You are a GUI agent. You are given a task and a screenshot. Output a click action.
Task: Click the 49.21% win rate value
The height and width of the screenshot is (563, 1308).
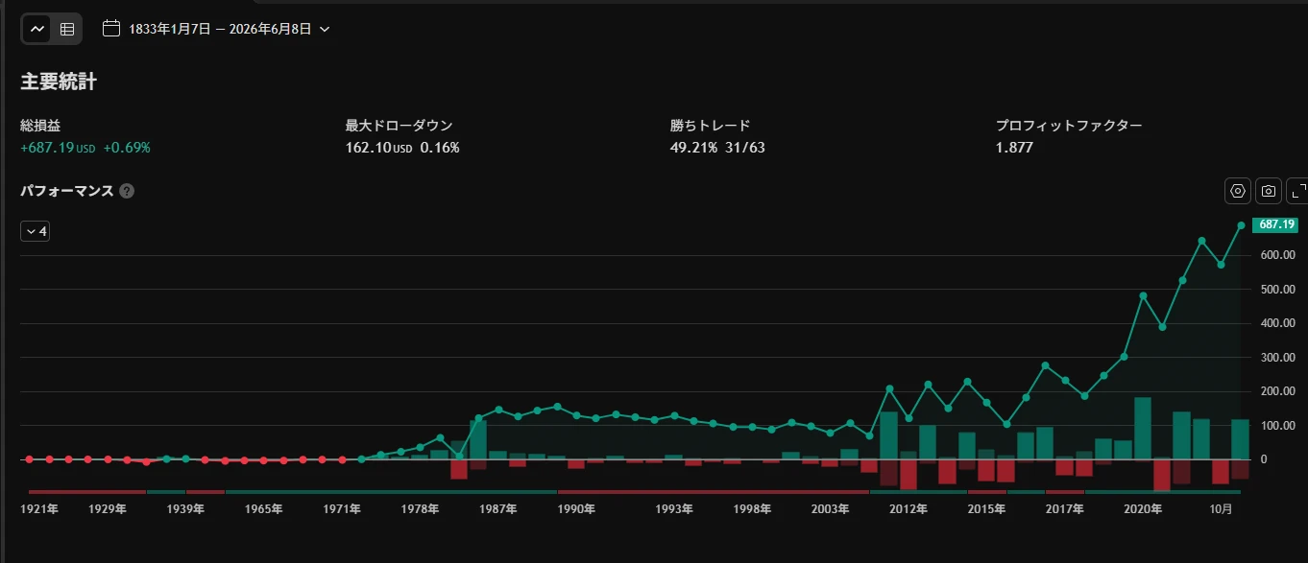coord(693,148)
